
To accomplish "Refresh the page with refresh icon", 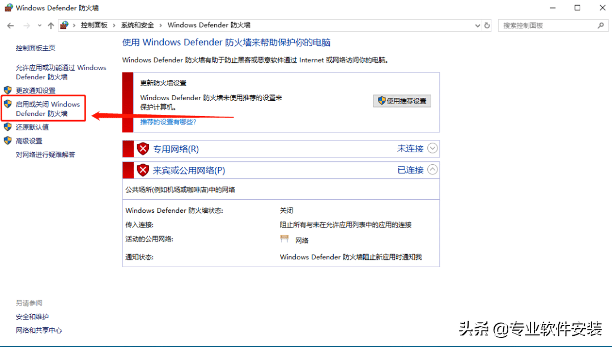I will pyautogui.click(x=487, y=25).
